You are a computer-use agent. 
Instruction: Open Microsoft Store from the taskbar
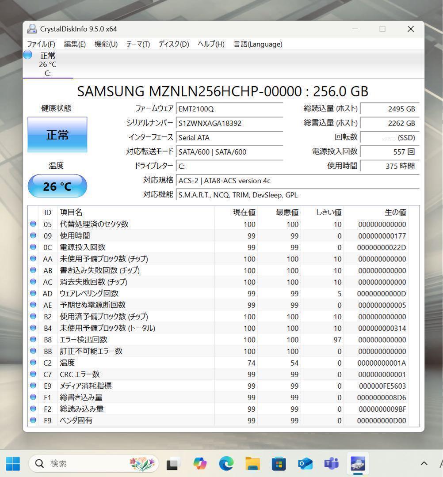click(279, 464)
